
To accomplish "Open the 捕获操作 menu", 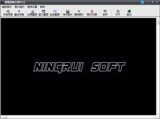I will click(7, 7).
